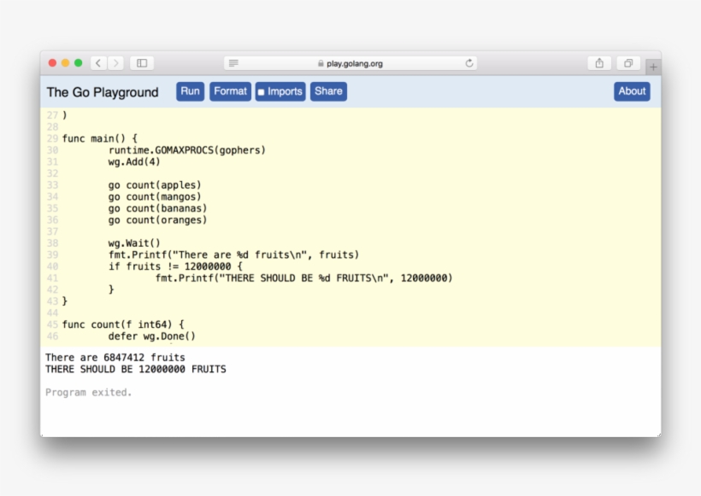
Task: Place cursor on 'func main() {' line
Action: click(x=100, y=138)
